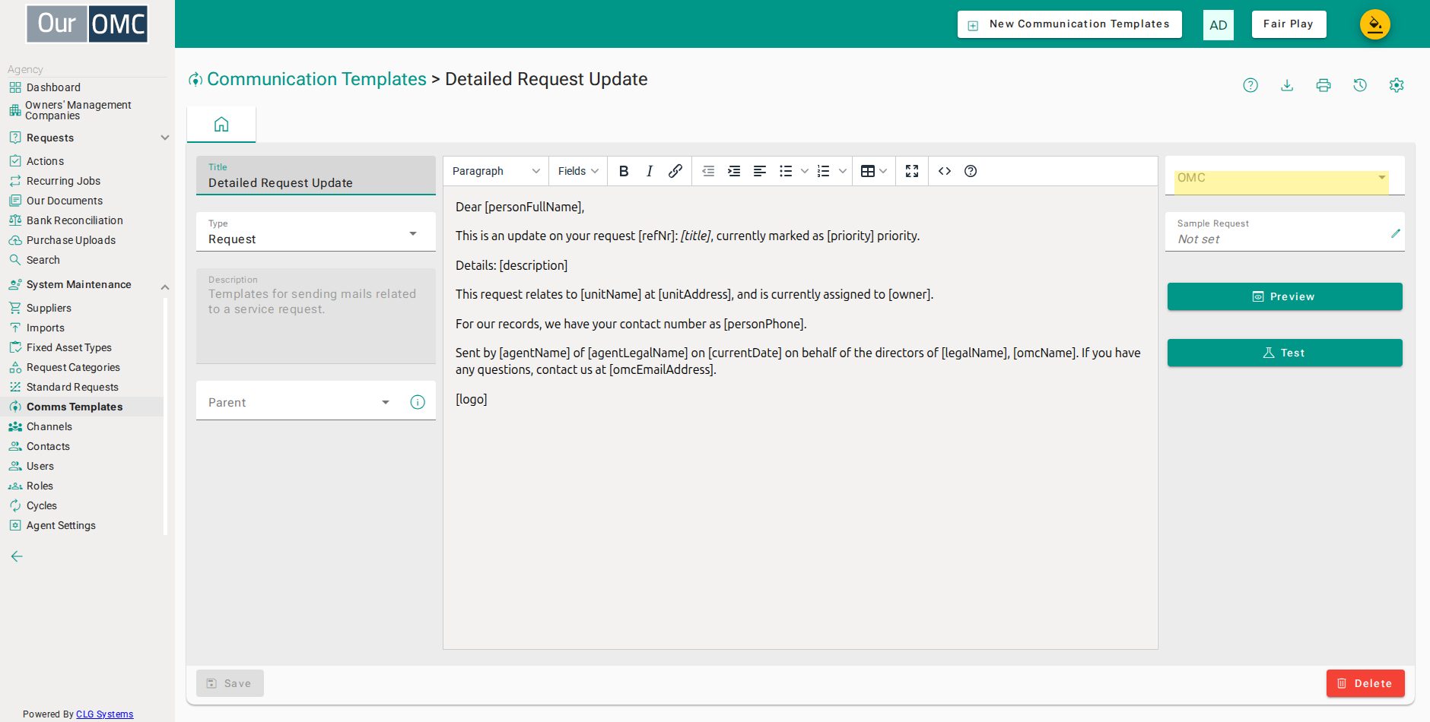This screenshot has width=1430, height=722.
Task: Click the print icon
Action: pyautogui.click(x=1324, y=85)
